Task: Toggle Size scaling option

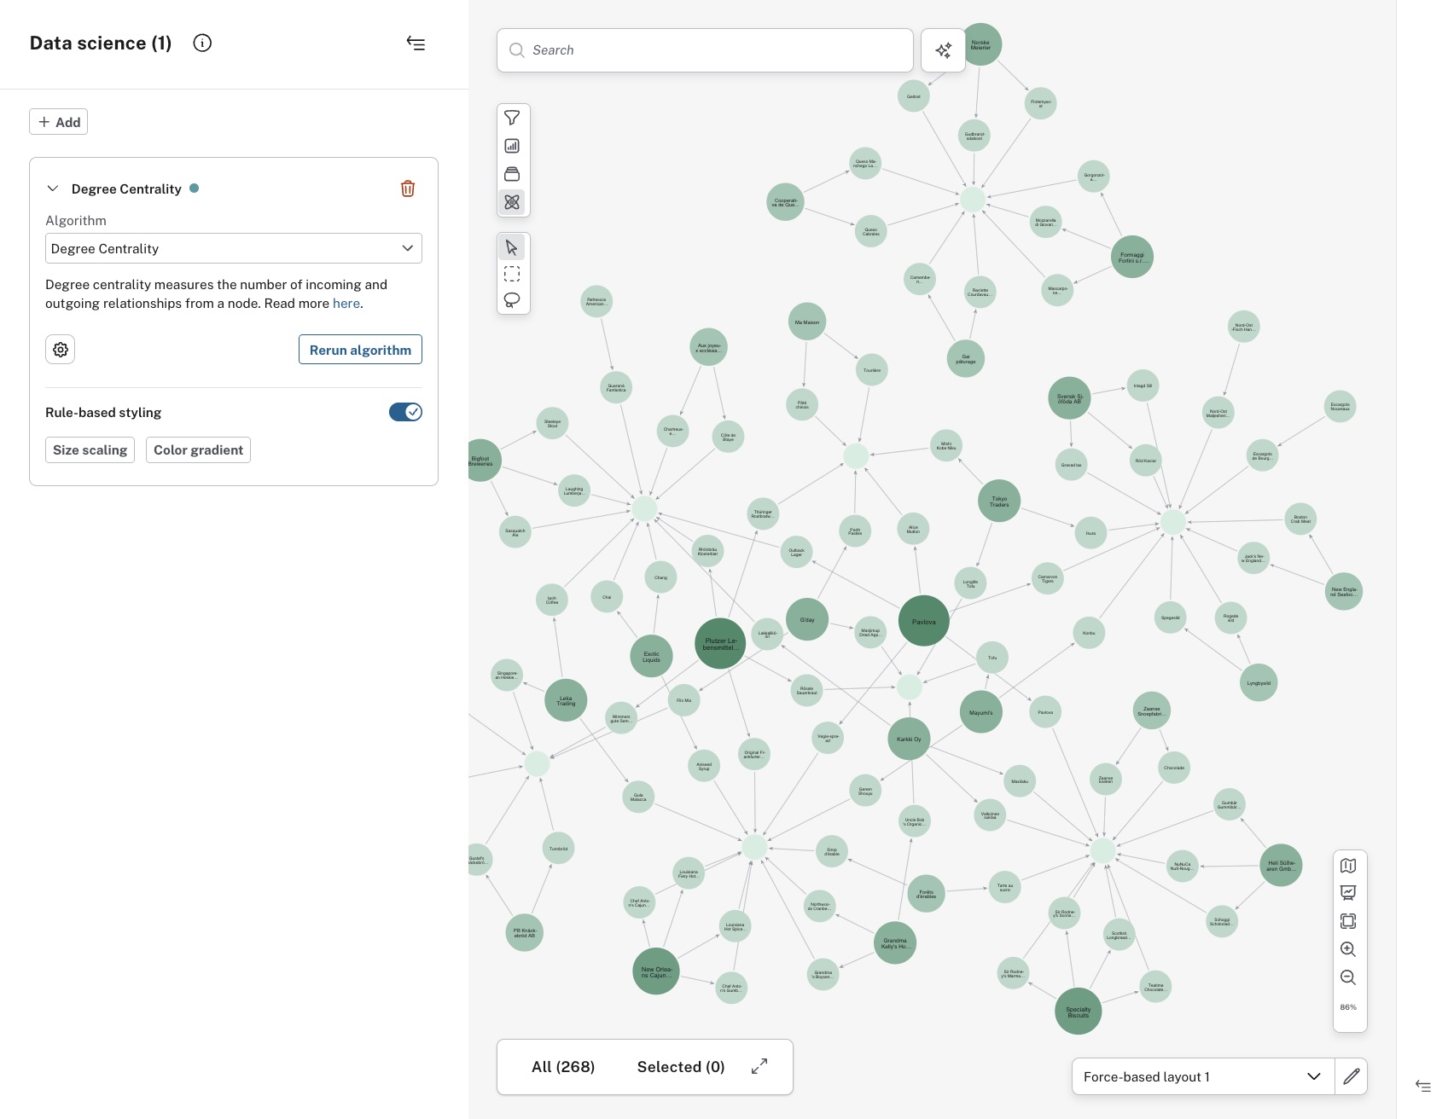Action: 90,450
